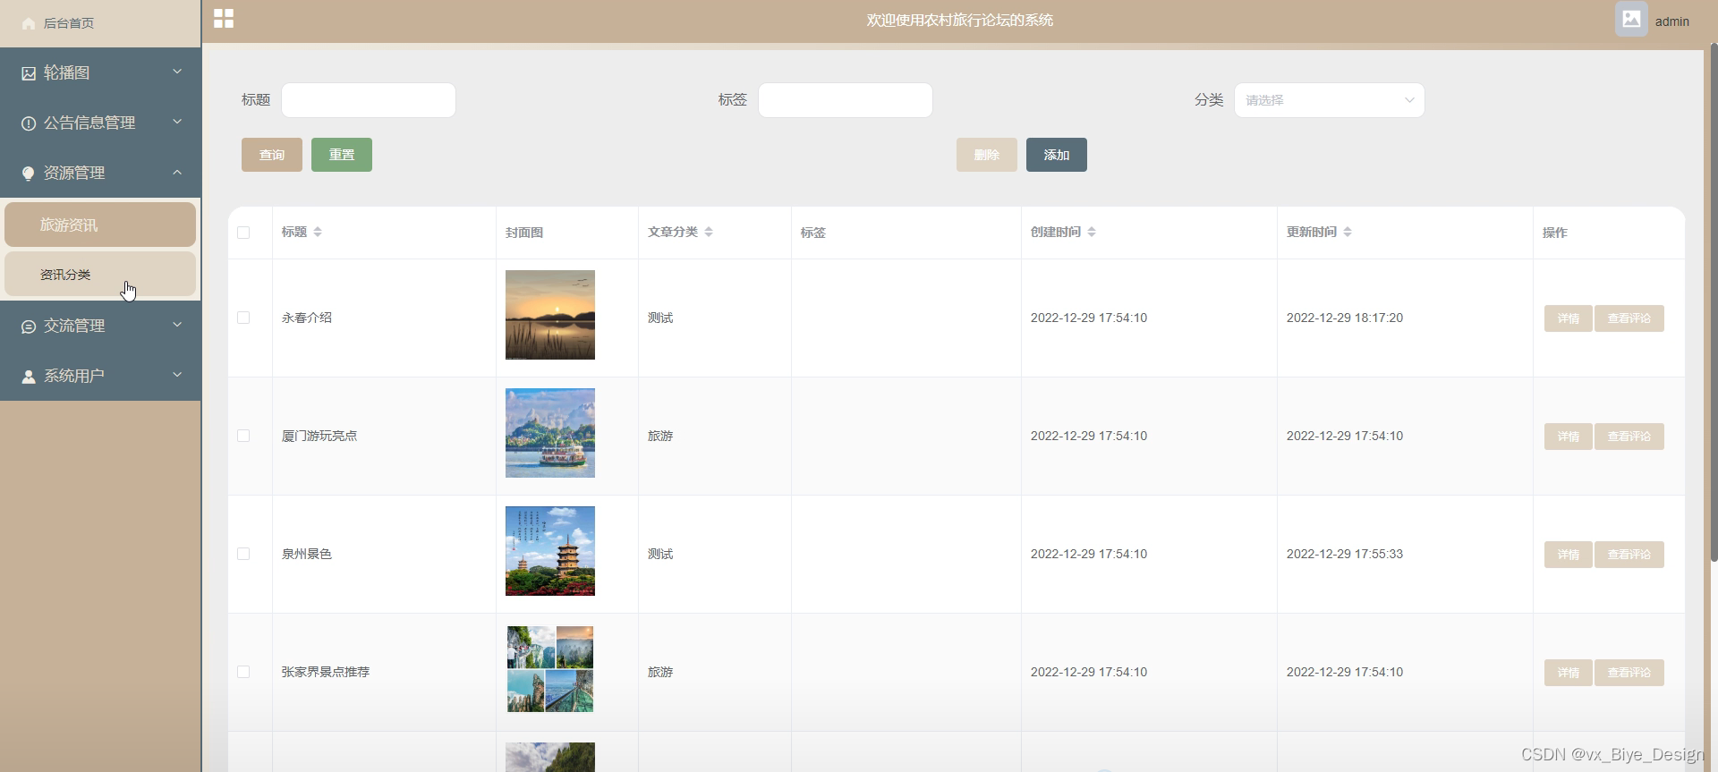The image size is (1718, 772).
Task: Click the dark 添加 button
Action: coord(1057,155)
